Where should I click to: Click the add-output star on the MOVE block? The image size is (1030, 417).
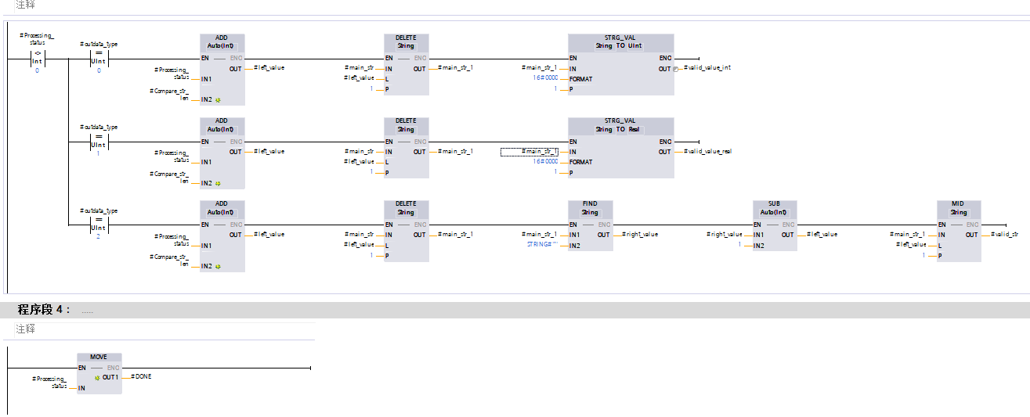tap(97, 377)
